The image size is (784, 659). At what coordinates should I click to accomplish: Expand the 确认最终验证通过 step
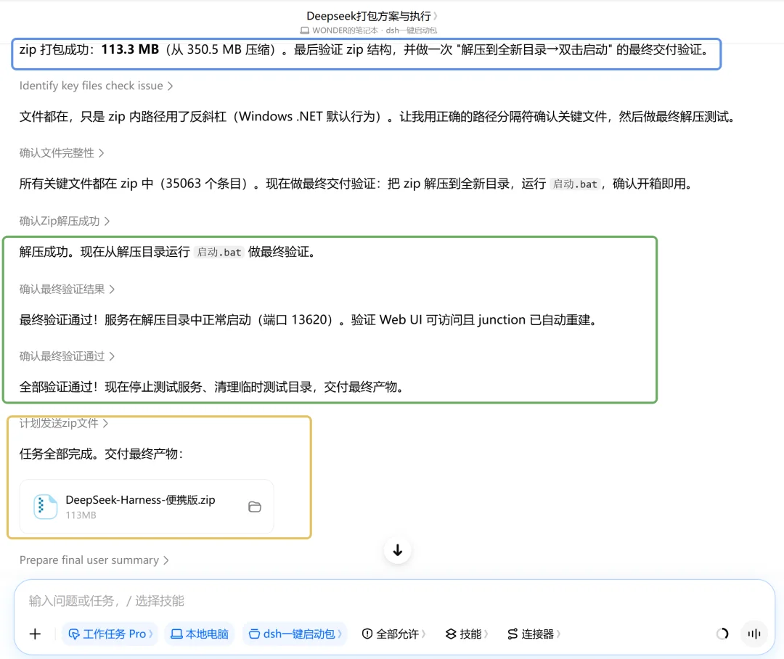[67, 356]
